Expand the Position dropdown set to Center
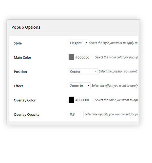Screen dimensions: 152x163 click(83, 71)
